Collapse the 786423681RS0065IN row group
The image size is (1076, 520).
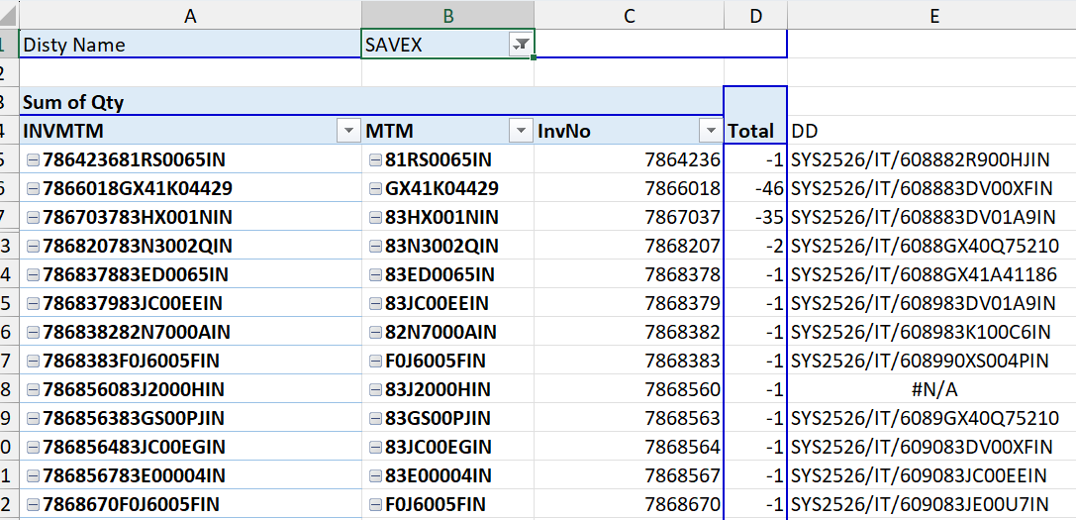coord(33,160)
